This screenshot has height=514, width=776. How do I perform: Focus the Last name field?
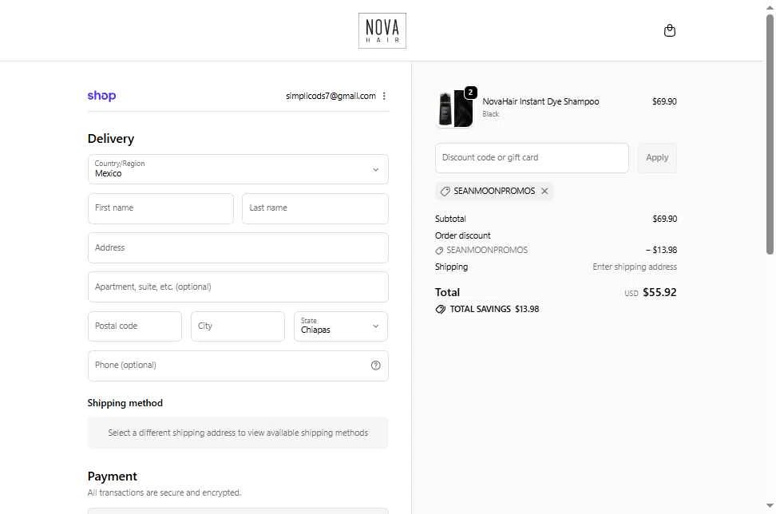click(315, 208)
